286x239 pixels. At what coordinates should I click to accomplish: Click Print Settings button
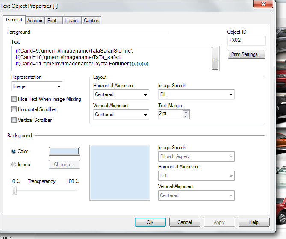246,54
